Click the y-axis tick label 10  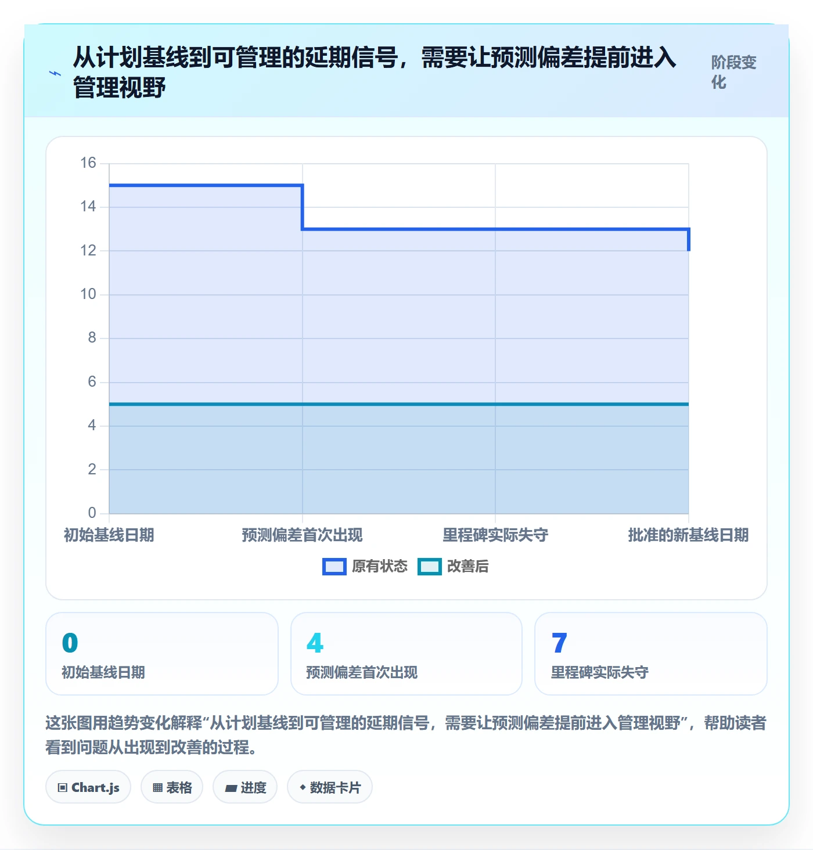(88, 294)
